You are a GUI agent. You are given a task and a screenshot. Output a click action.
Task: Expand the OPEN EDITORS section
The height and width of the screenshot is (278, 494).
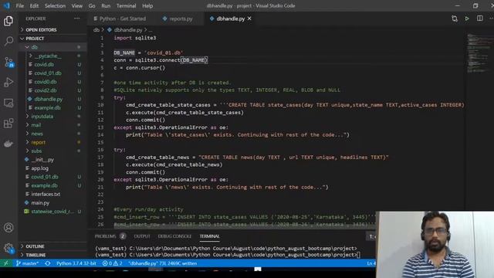pos(41,29)
